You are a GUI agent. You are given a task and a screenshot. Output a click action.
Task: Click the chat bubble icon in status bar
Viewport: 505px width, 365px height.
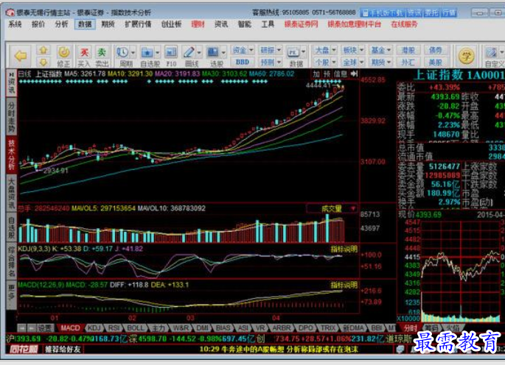click(400, 350)
